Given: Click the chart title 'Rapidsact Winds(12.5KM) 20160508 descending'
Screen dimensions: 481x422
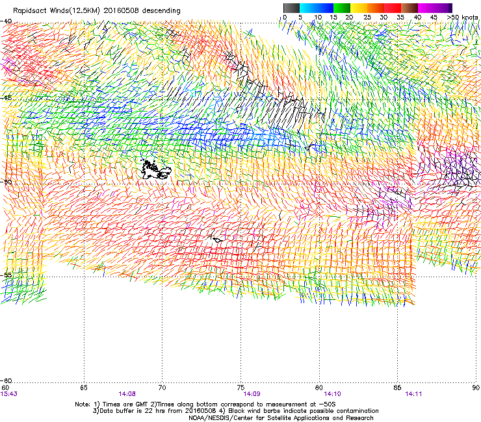Looking at the screenshot, I should [x=97, y=11].
